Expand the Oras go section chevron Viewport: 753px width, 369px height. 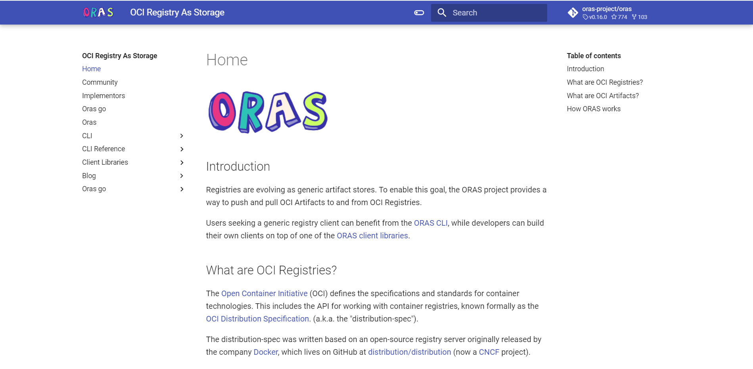click(x=182, y=189)
